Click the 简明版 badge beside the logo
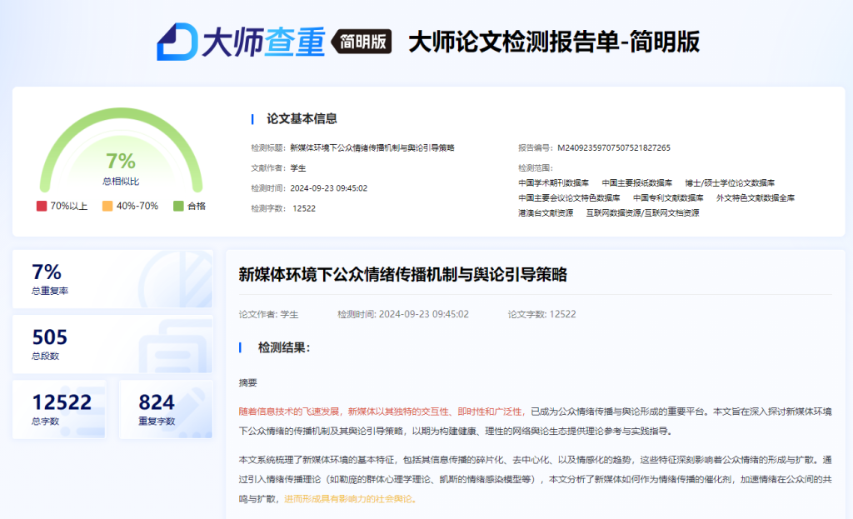 [x=362, y=42]
